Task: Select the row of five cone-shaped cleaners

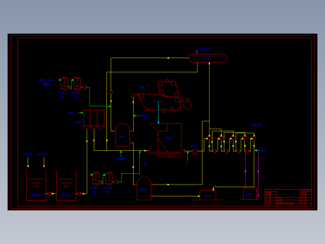Action: (x=231, y=138)
